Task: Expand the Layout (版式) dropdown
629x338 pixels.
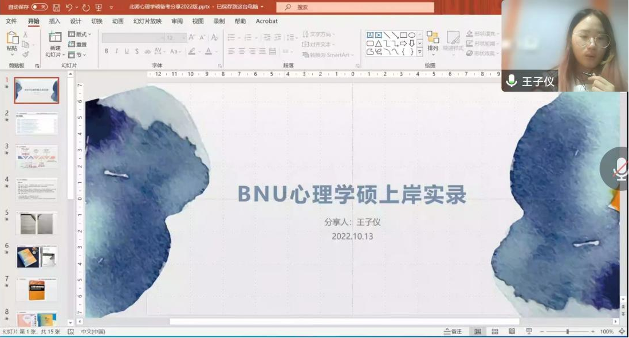Action: (80, 34)
